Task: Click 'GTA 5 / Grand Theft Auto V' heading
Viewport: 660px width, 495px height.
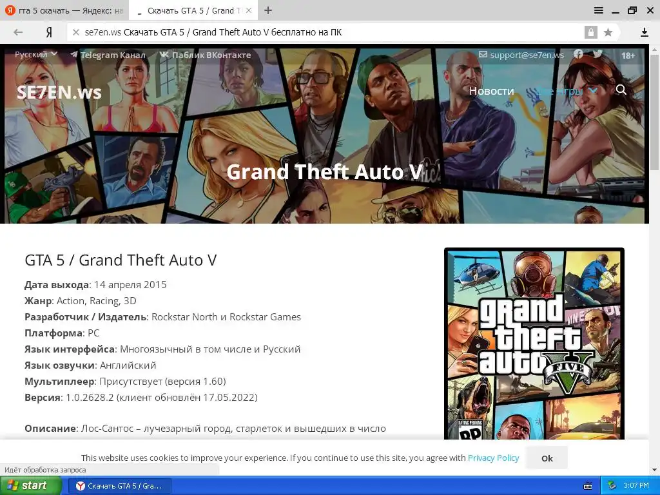Action: pyautogui.click(x=121, y=260)
